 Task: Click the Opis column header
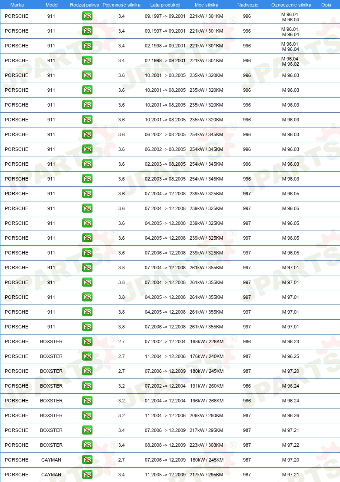tap(326, 5)
